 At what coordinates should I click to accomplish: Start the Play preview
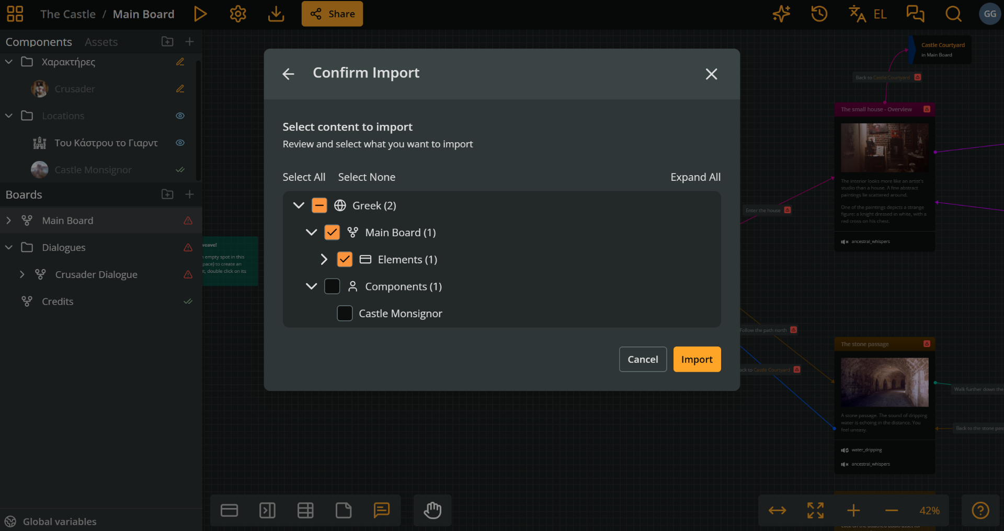coord(200,14)
